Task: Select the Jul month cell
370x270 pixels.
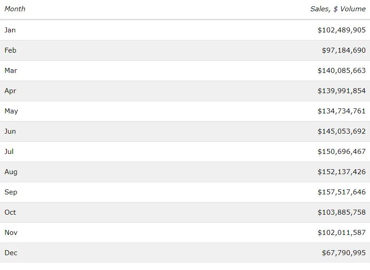Action: (x=9, y=152)
